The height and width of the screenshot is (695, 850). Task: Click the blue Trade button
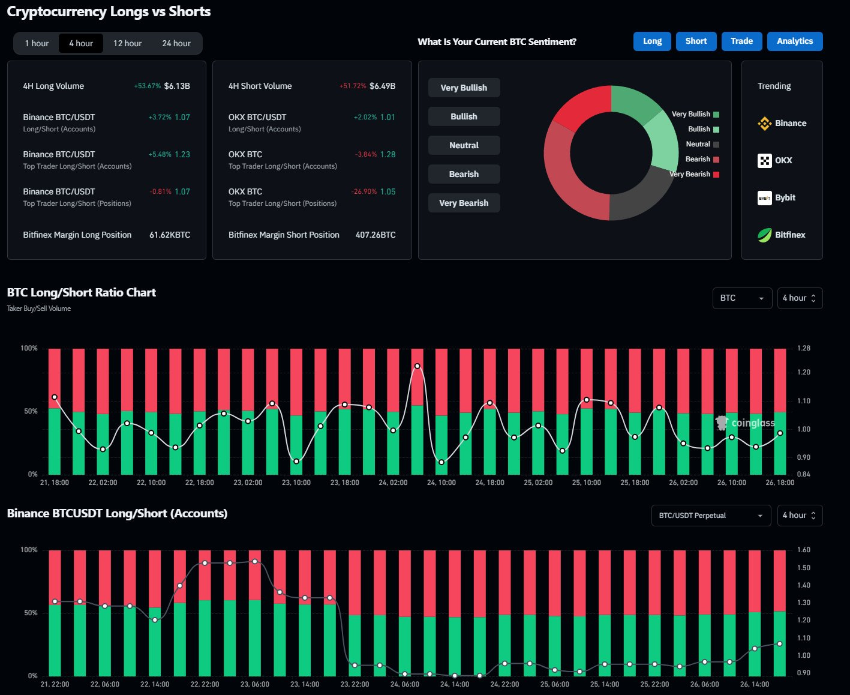(741, 41)
